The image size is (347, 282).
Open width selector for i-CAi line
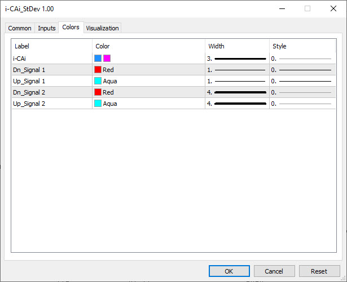pyautogui.click(x=237, y=59)
